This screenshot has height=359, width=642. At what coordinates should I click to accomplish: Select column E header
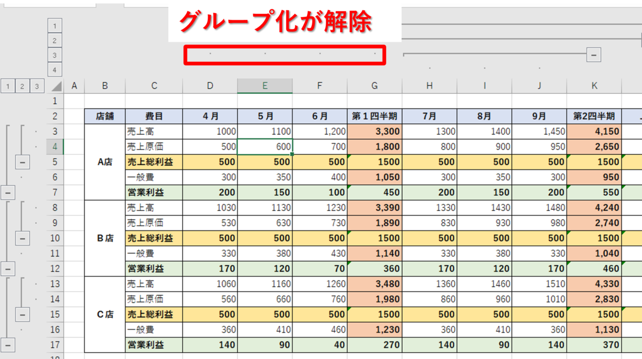coord(265,86)
